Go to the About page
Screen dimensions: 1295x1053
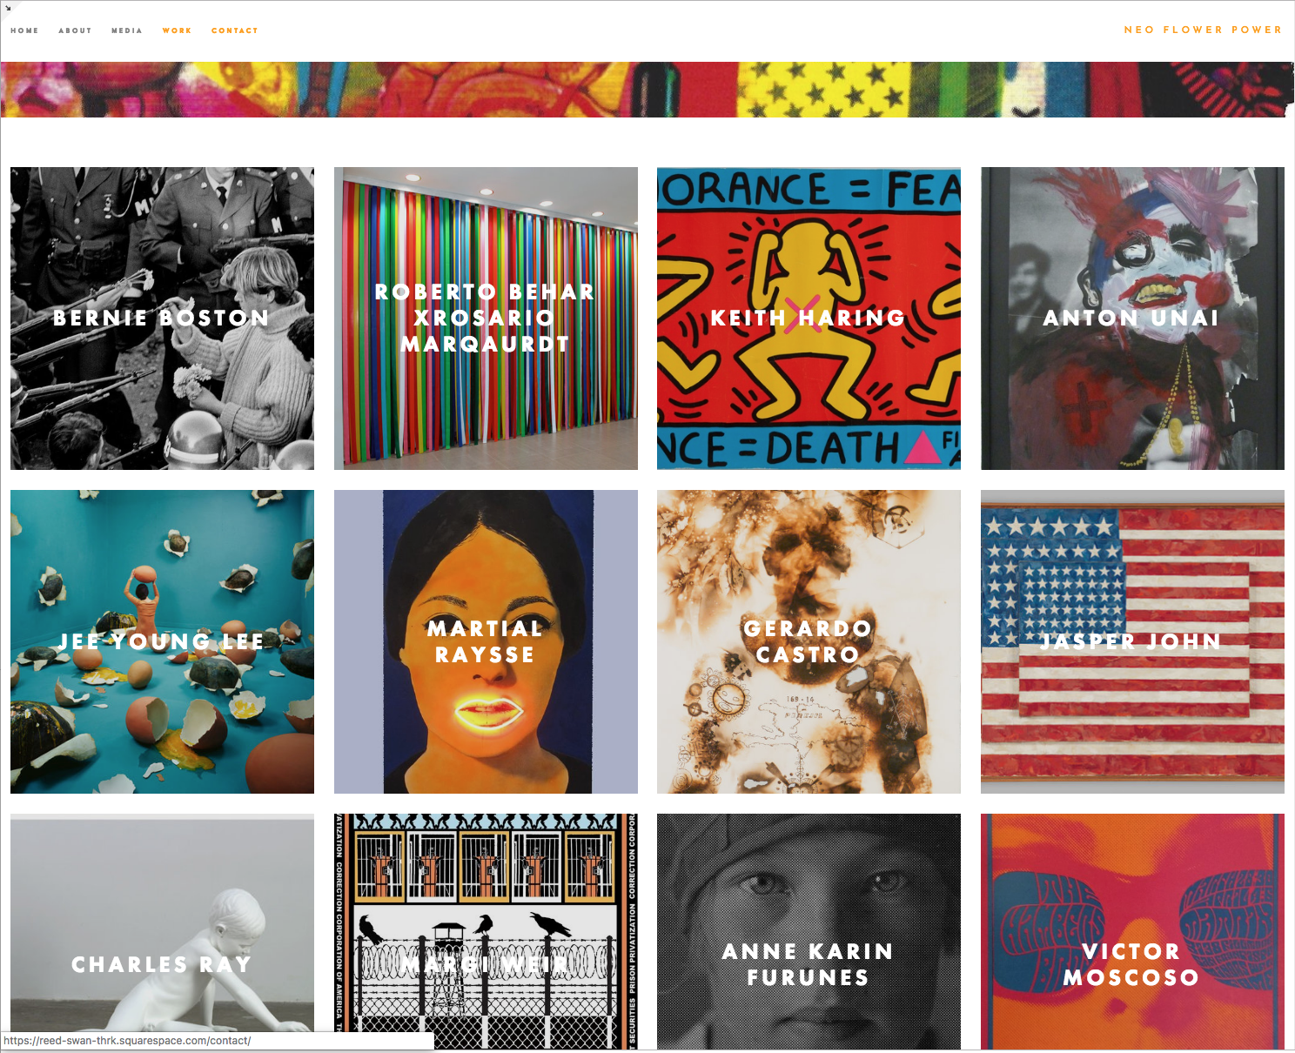tap(75, 30)
